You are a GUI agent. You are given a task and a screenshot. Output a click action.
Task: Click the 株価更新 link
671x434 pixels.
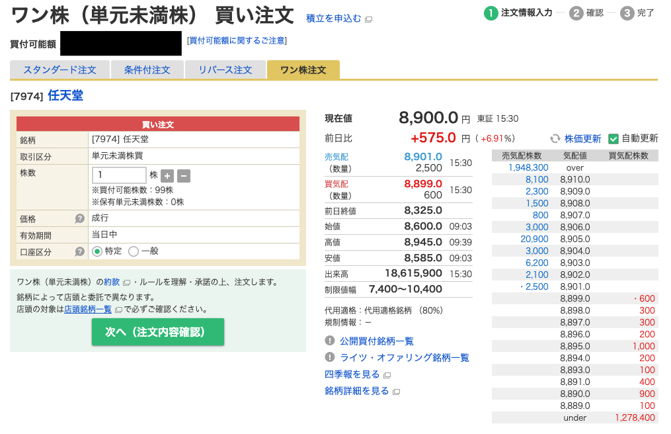[582, 139]
